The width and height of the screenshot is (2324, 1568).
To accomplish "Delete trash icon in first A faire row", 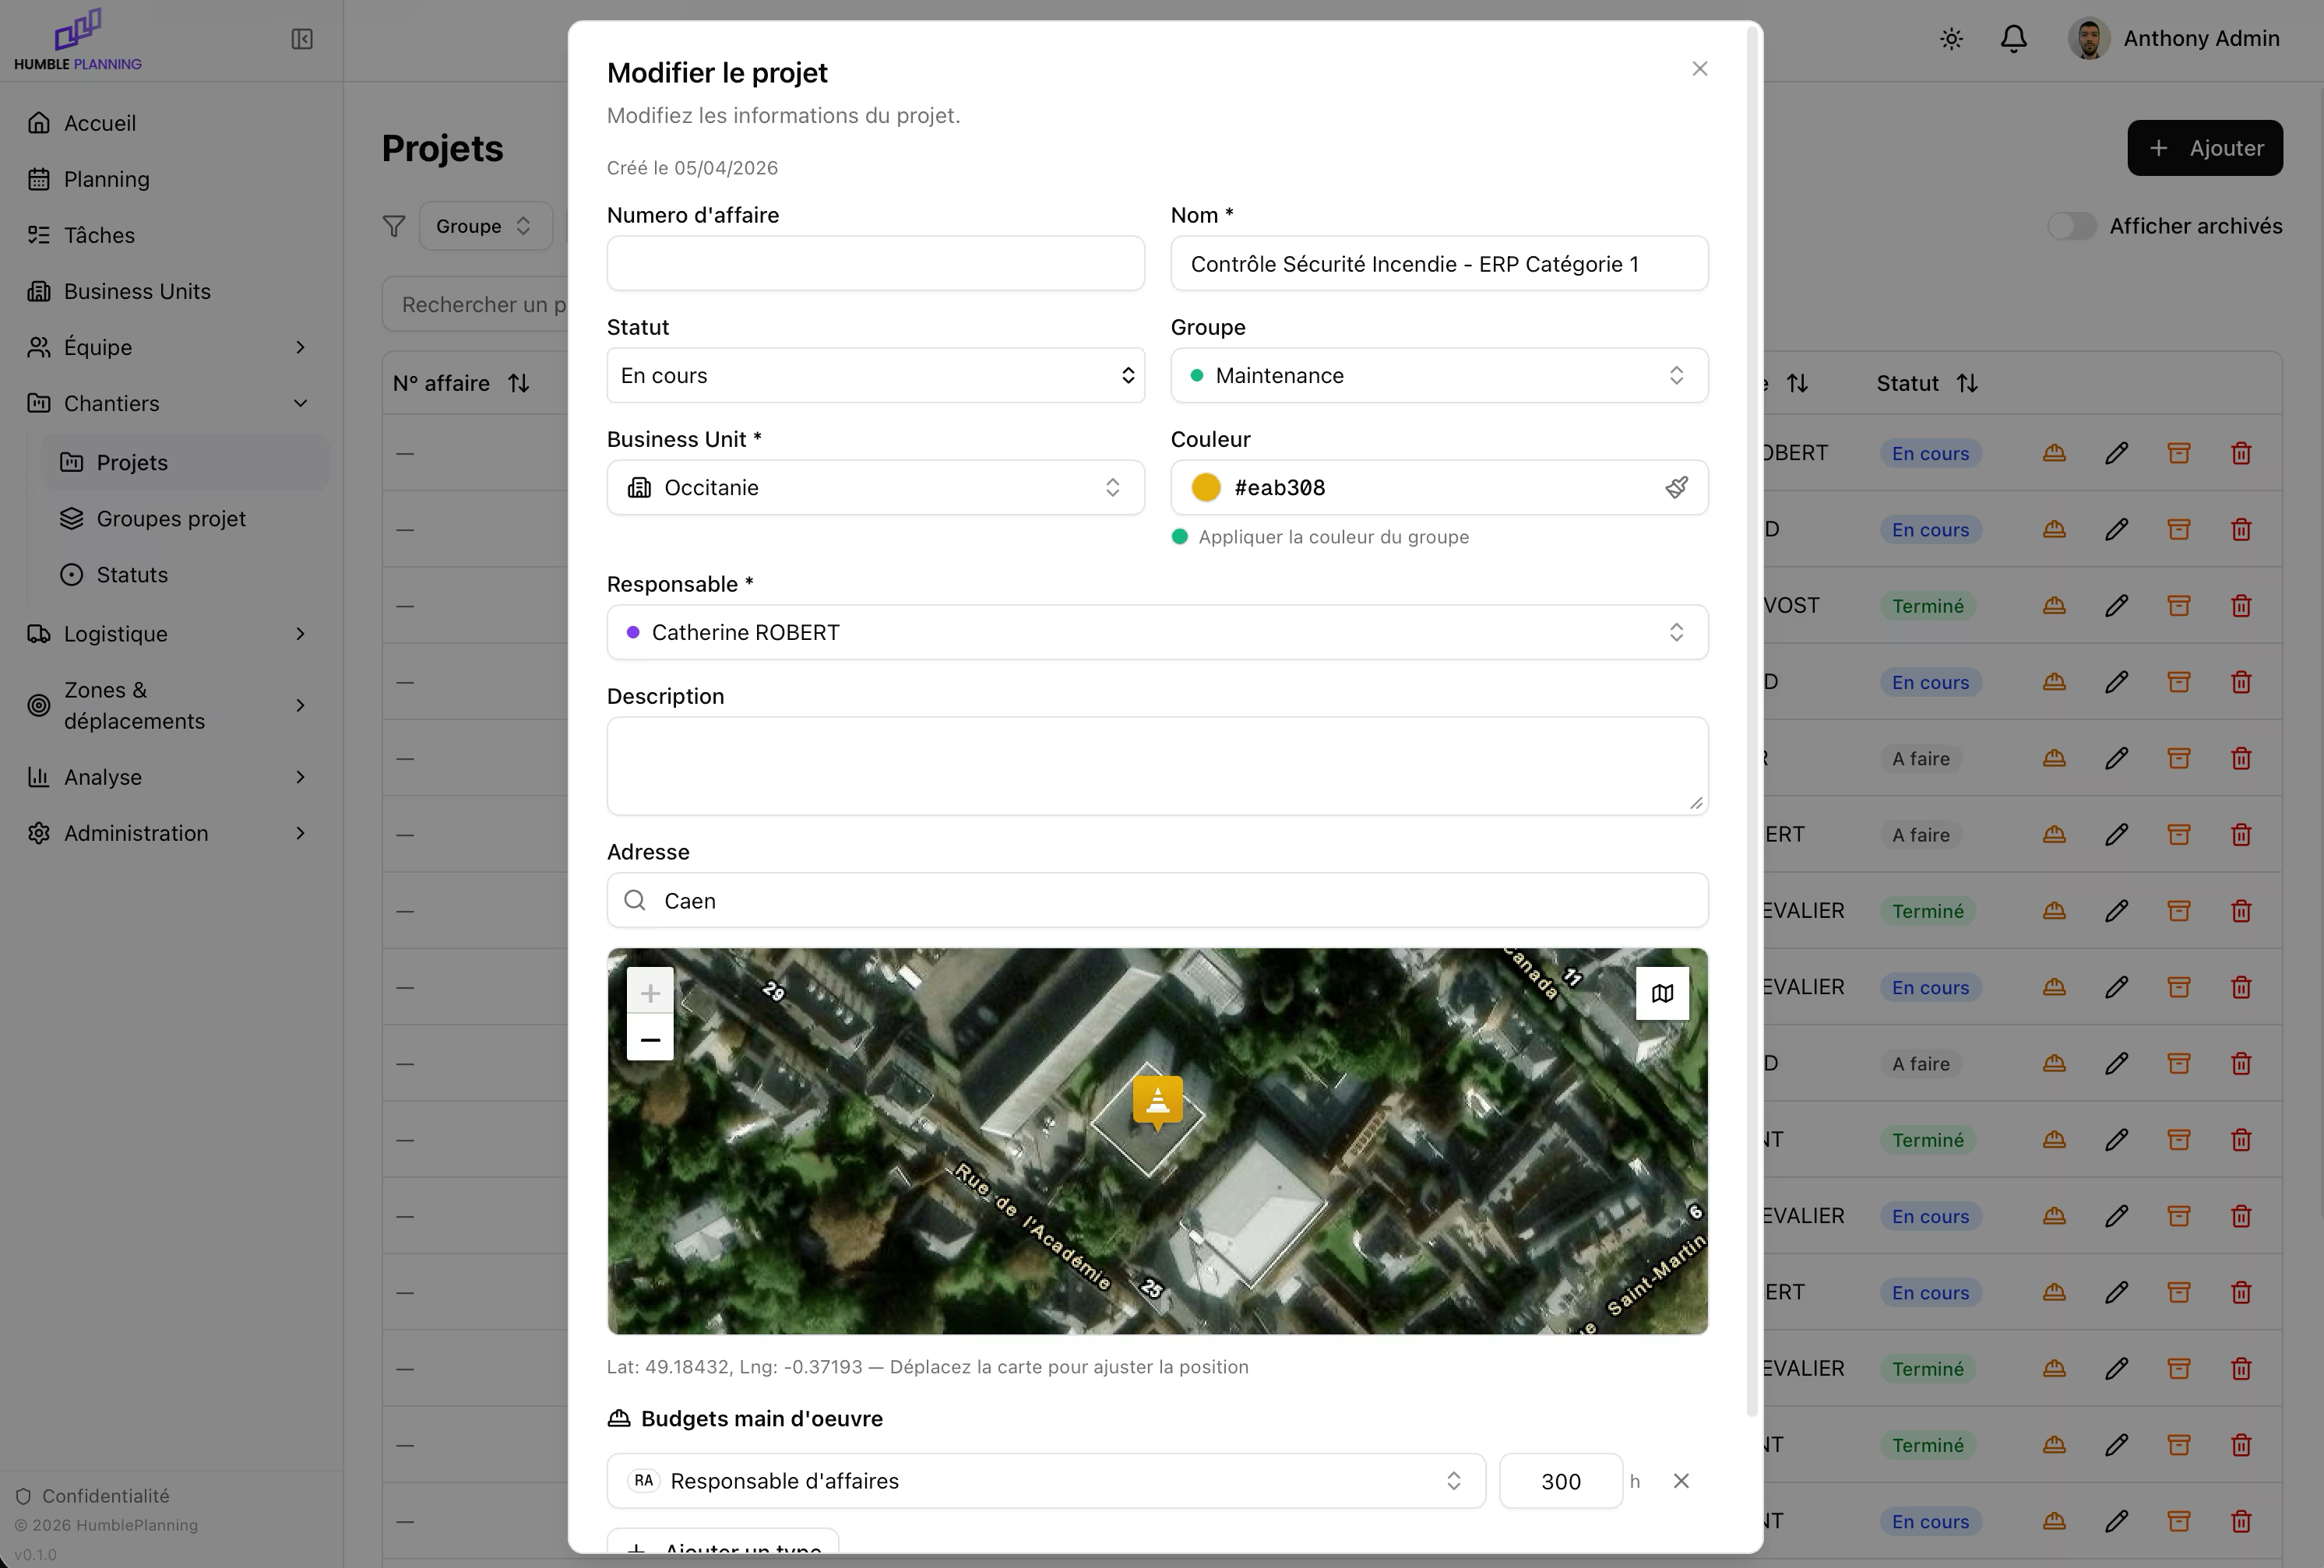I will (2241, 758).
